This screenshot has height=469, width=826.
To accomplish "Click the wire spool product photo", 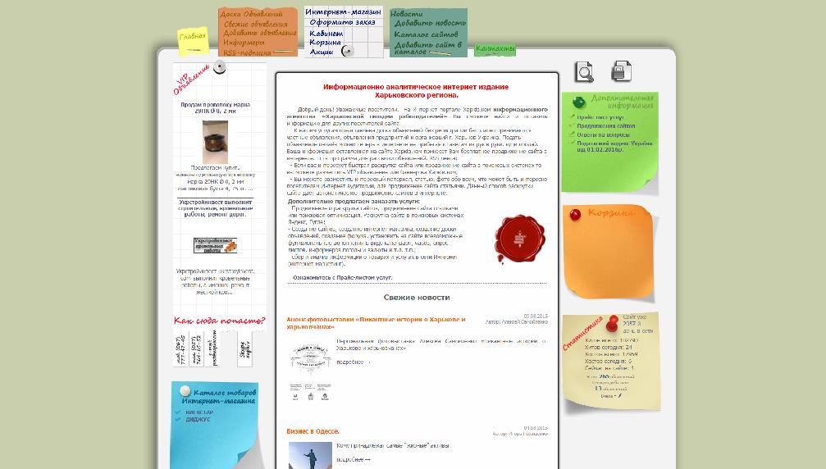I will (215, 142).
